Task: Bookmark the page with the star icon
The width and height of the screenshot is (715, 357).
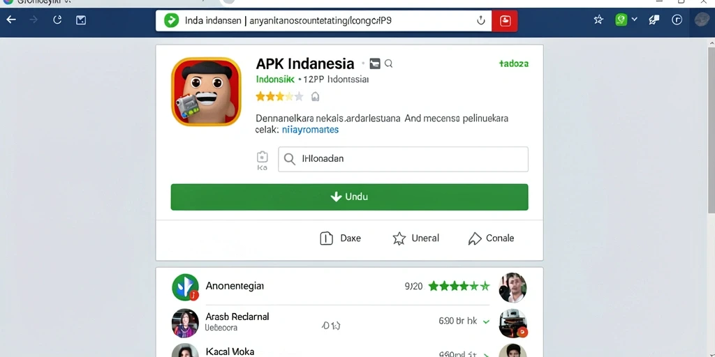Action: point(598,20)
